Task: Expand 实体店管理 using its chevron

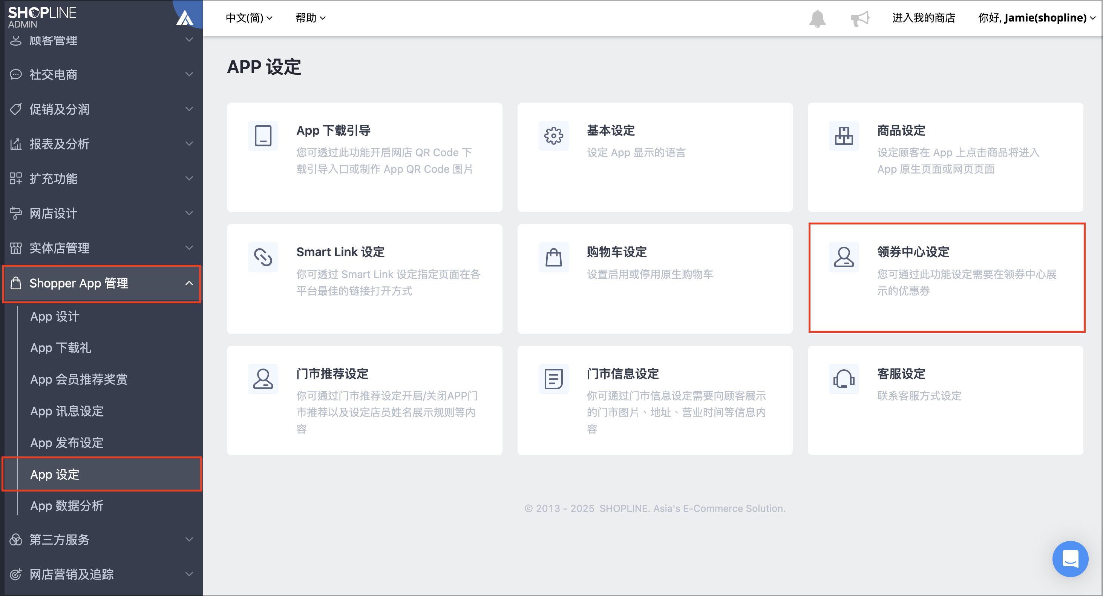Action: (189, 248)
